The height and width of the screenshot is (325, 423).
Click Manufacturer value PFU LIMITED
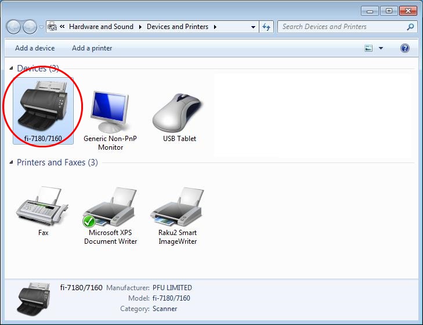(172, 288)
